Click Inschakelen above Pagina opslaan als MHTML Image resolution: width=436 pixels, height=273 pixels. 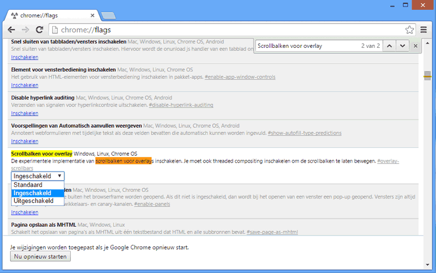[25, 212]
